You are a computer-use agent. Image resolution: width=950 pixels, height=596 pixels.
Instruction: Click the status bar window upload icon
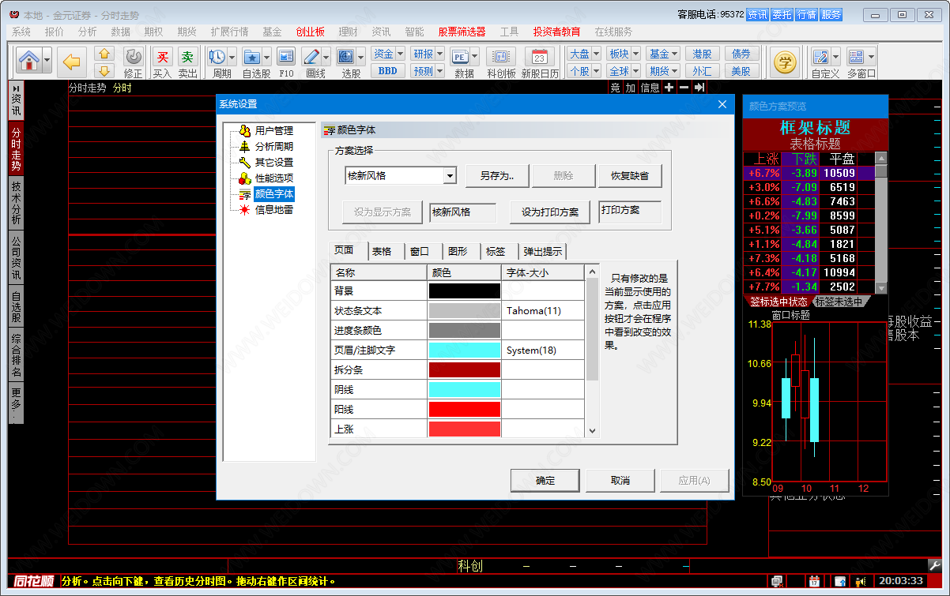[839, 582]
